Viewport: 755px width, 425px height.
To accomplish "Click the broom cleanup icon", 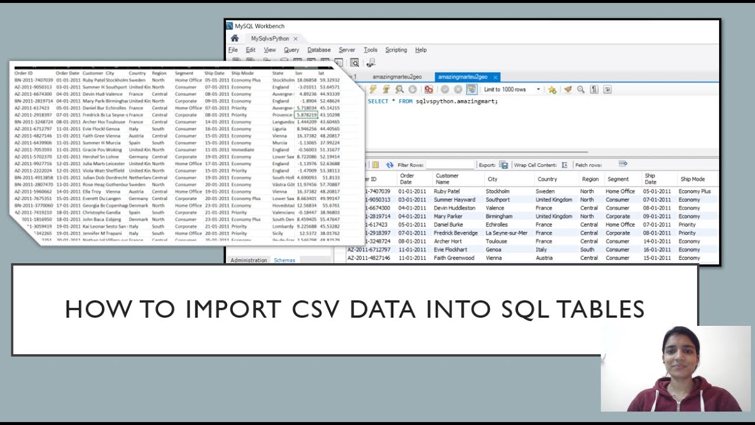I will [x=568, y=90].
